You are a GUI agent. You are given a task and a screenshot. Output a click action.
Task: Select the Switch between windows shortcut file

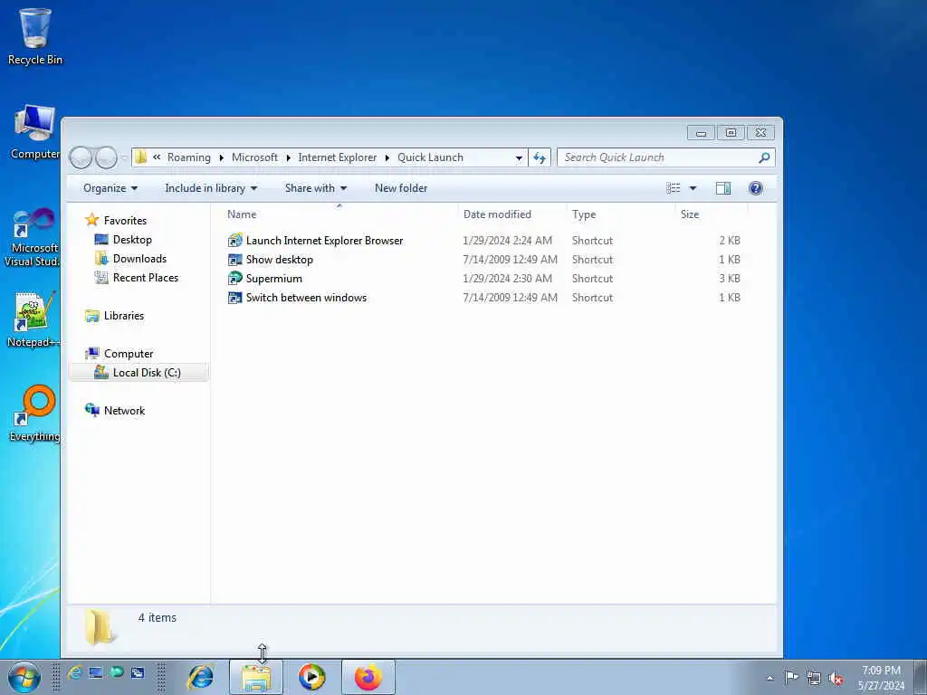click(297, 297)
